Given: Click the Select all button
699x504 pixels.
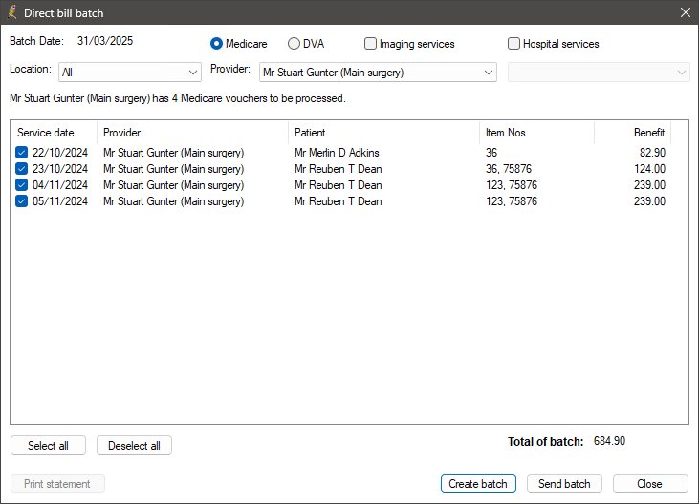Looking at the screenshot, I should point(48,445).
